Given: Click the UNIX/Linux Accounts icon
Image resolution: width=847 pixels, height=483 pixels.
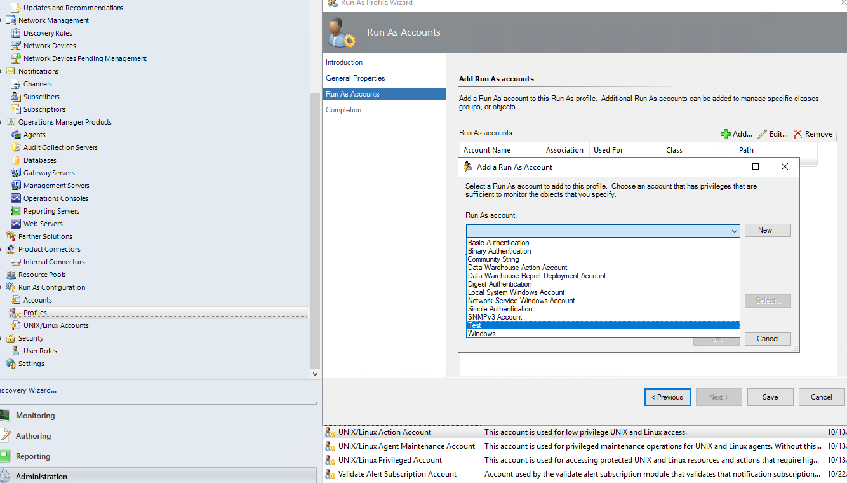Looking at the screenshot, I should pos(17,325).
